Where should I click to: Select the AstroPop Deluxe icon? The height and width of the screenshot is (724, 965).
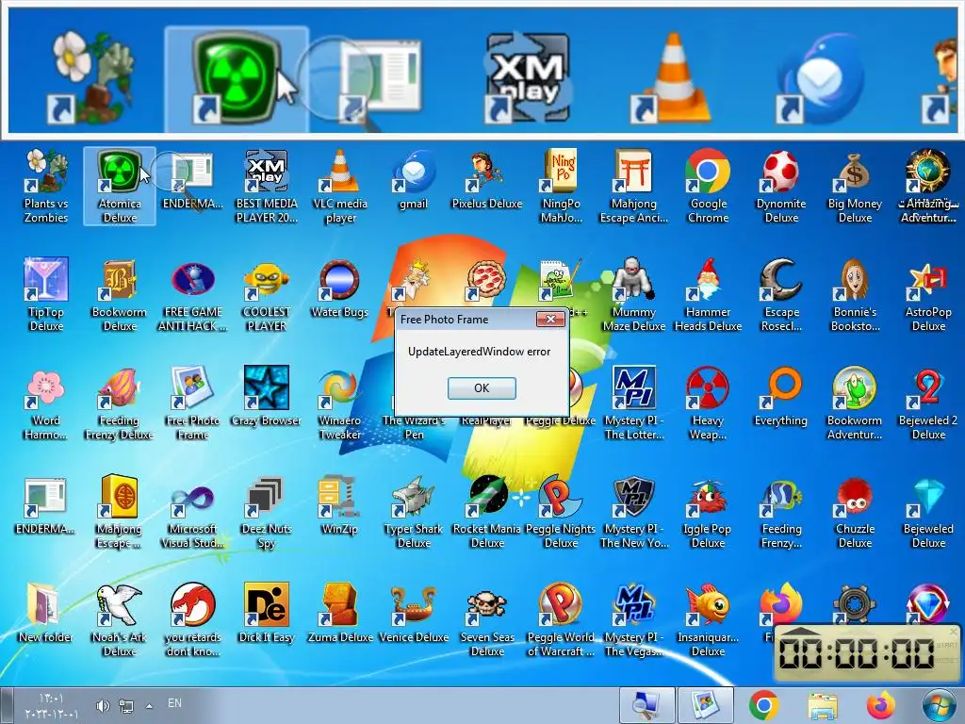click(x=928, y=294)
